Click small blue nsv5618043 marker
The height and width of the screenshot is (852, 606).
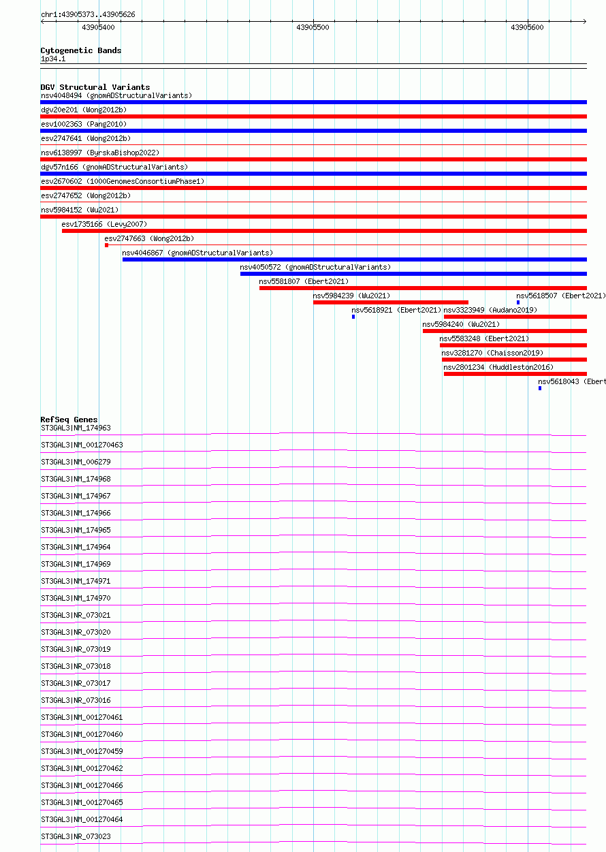pos(540,388)
